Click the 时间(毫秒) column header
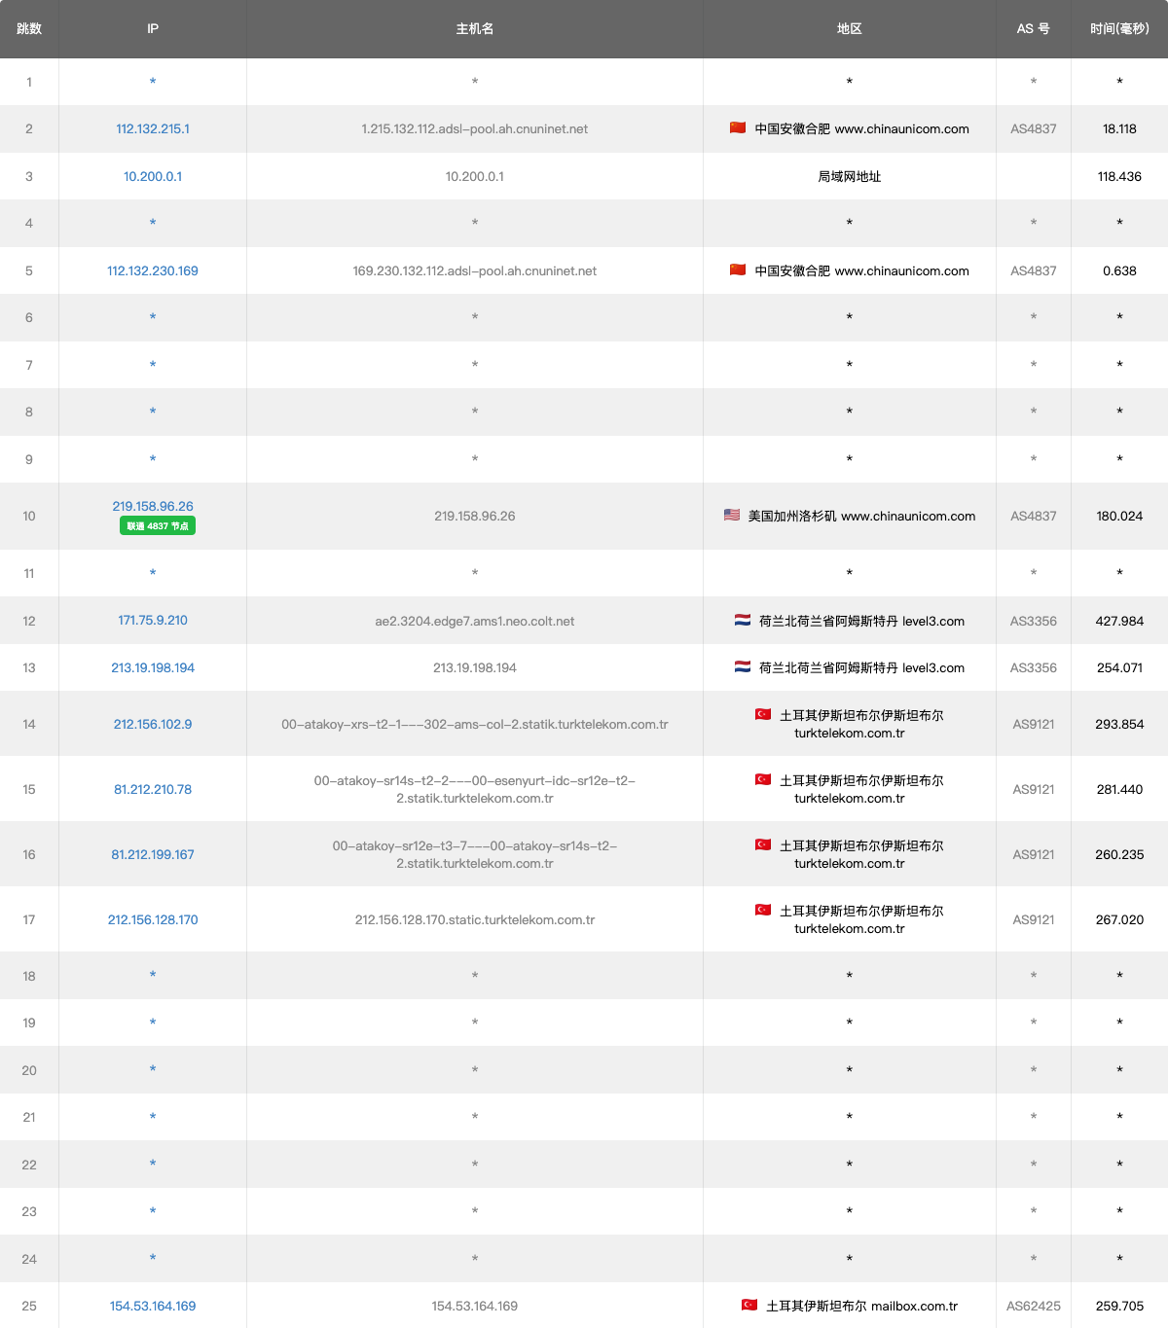The width and height of the screenshot is (1168, 1328). click(x=1119, y=28)
